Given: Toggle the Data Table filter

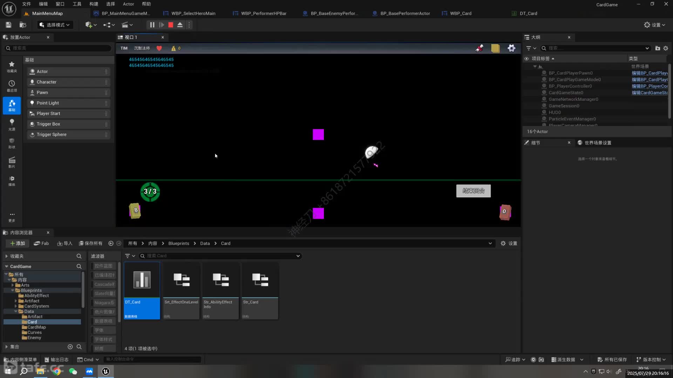Looking at the screenshot, I should pos(103,321).
